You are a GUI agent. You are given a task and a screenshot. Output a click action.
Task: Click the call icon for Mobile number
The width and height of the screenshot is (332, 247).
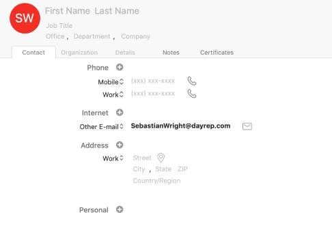(192, 81)
